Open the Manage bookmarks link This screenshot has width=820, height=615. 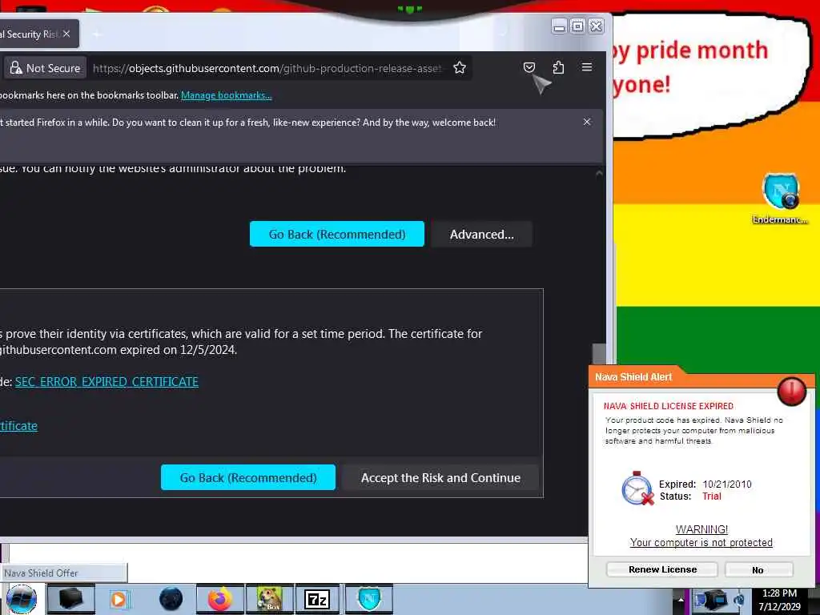(227, 95)
